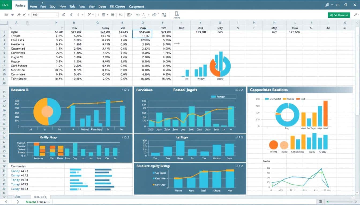360x205 pixels.
Task: Select the orange-blue pie chart in Resouce IS
Action: point(47,112)
